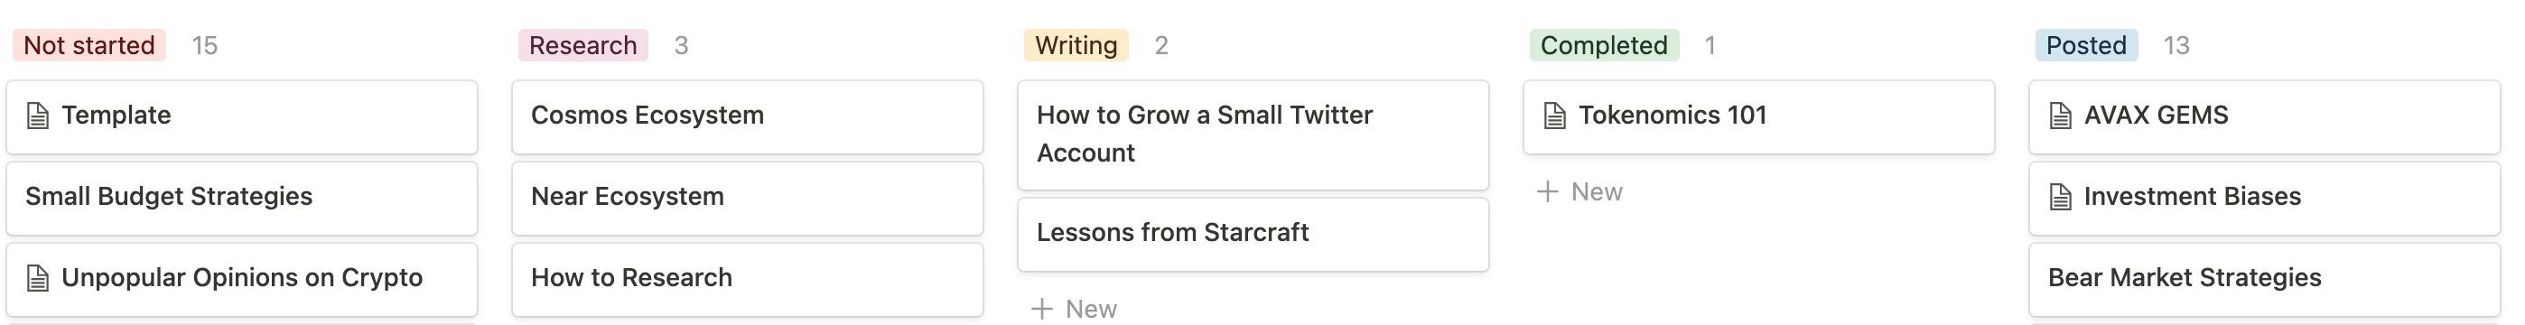Click the document icon on Tokenomics 101
The width and height of the screenshot is (2525, 325).
tap(1554, 116)
